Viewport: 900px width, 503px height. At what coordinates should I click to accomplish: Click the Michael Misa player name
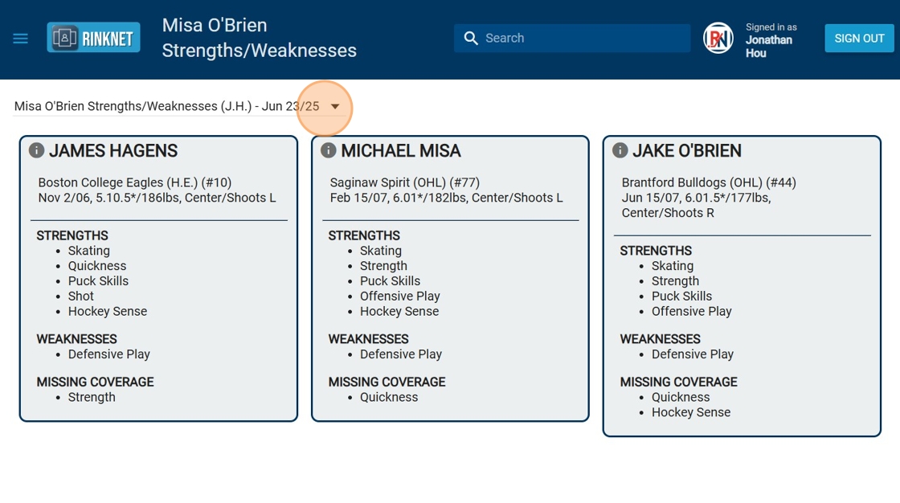[401, 150]
